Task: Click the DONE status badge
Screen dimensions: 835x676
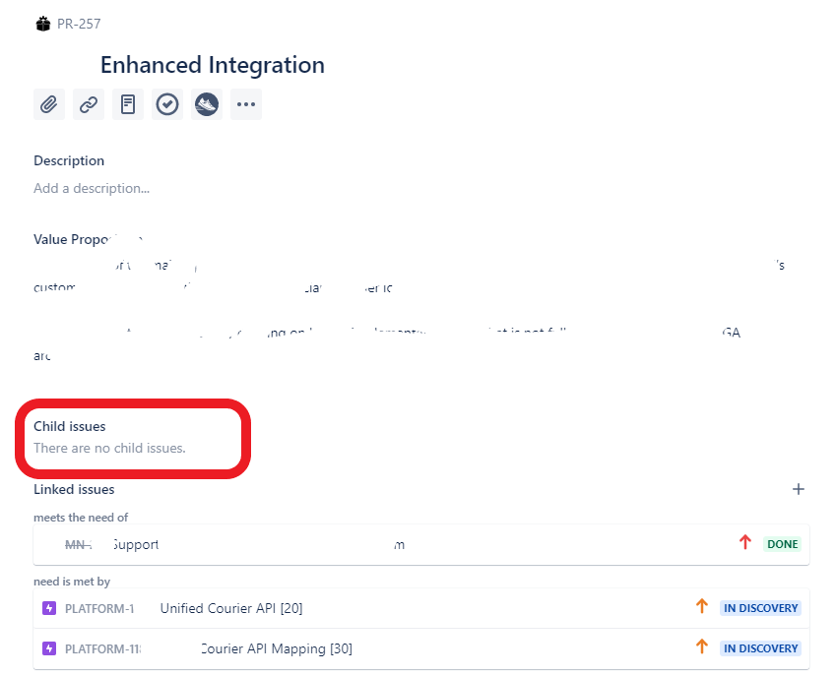Action: point(782,544)
